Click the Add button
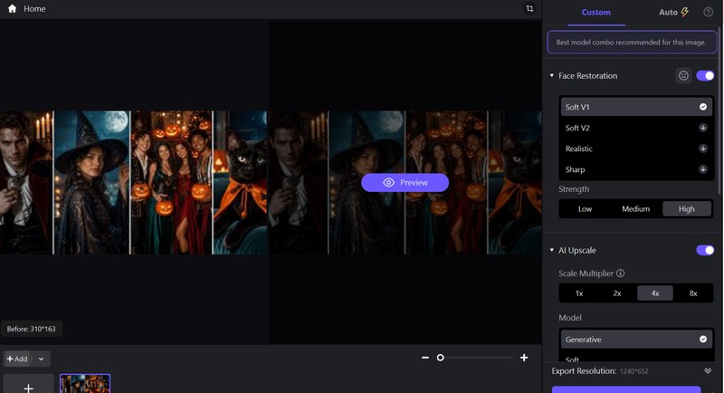 click(x=17, y=359)
